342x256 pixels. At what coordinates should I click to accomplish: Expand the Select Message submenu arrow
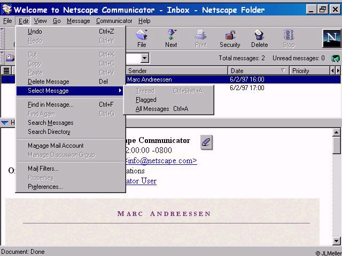120,91
